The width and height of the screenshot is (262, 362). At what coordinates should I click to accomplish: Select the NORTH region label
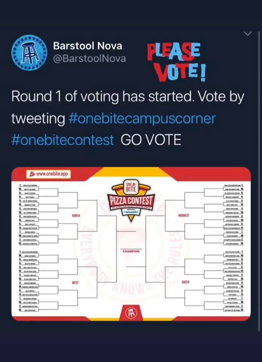(76, 216)
